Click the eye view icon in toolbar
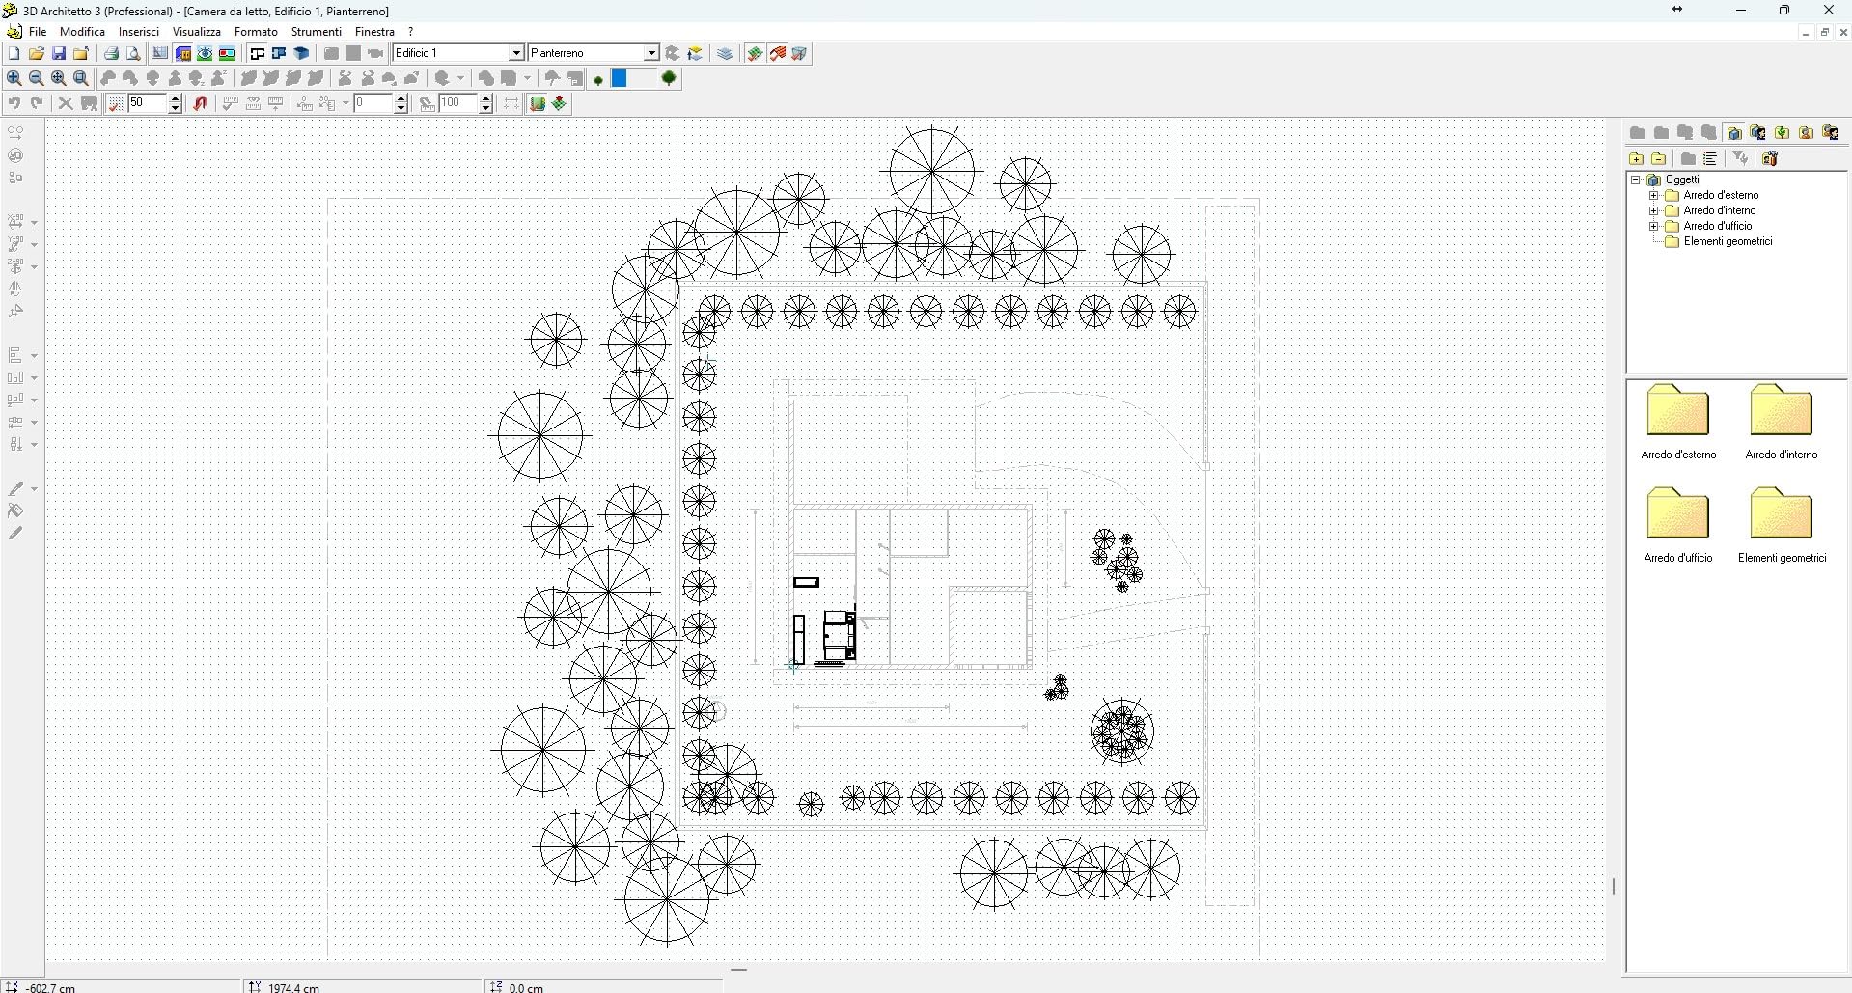This screenshot has height=993, width=1852. click(x=205, y=53)
